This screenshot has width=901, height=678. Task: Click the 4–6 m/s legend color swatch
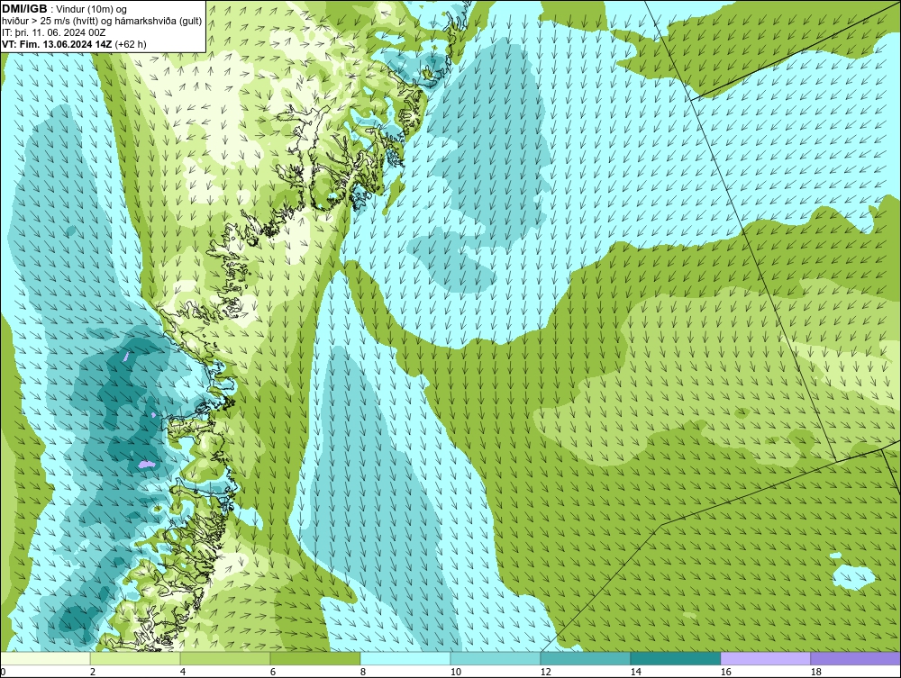pos(225,658)
